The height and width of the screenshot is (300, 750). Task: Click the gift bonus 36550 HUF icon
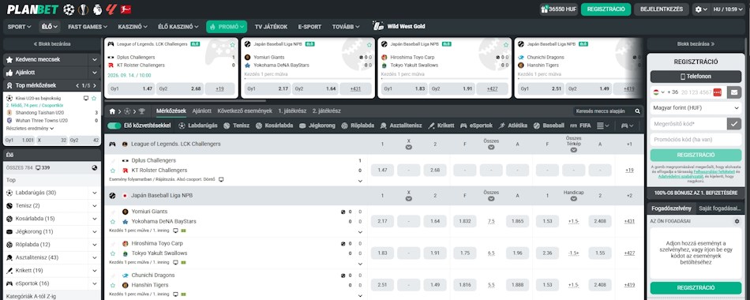(559, 9)
